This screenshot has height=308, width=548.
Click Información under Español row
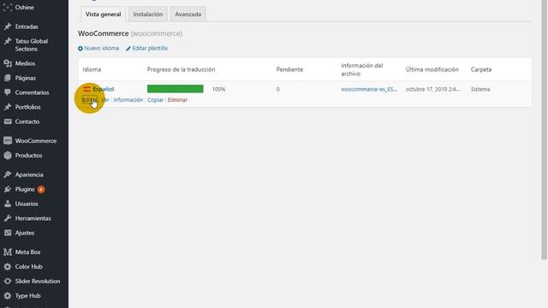(x=128, y=100)
